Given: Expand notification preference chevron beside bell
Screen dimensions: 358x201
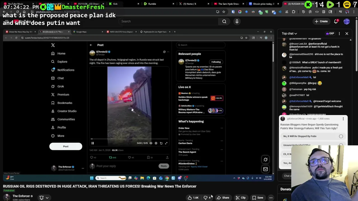Looking at the screenshot, I should 47,198.
